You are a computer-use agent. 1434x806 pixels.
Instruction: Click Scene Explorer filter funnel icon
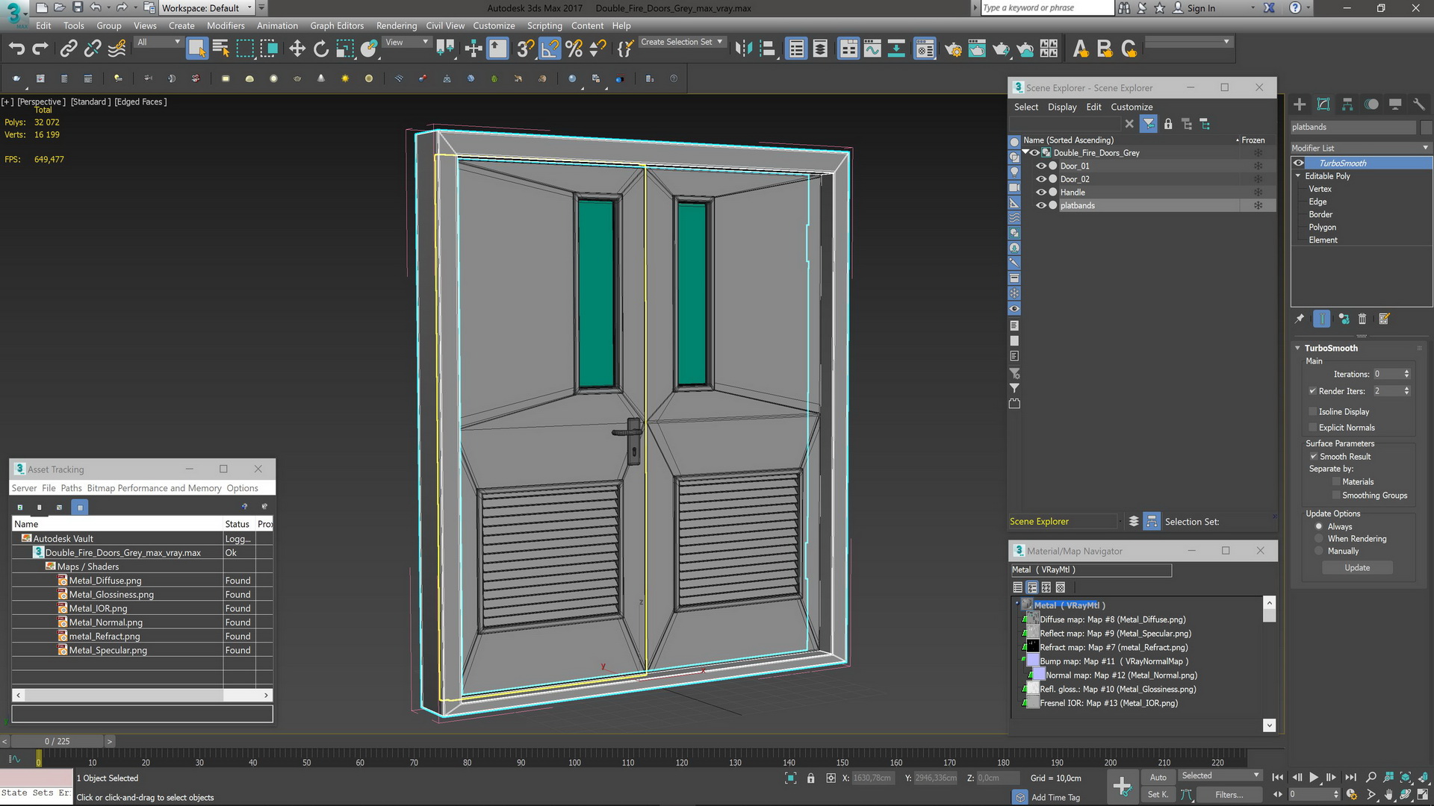click(1149, 124)
